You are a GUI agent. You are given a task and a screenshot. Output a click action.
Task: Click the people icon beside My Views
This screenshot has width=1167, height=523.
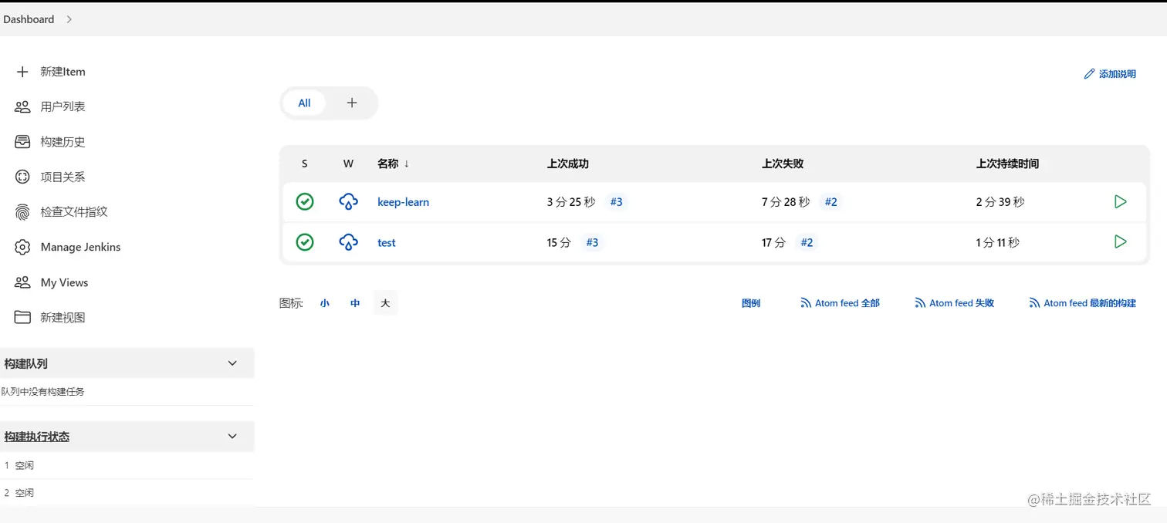coord(22,282)
